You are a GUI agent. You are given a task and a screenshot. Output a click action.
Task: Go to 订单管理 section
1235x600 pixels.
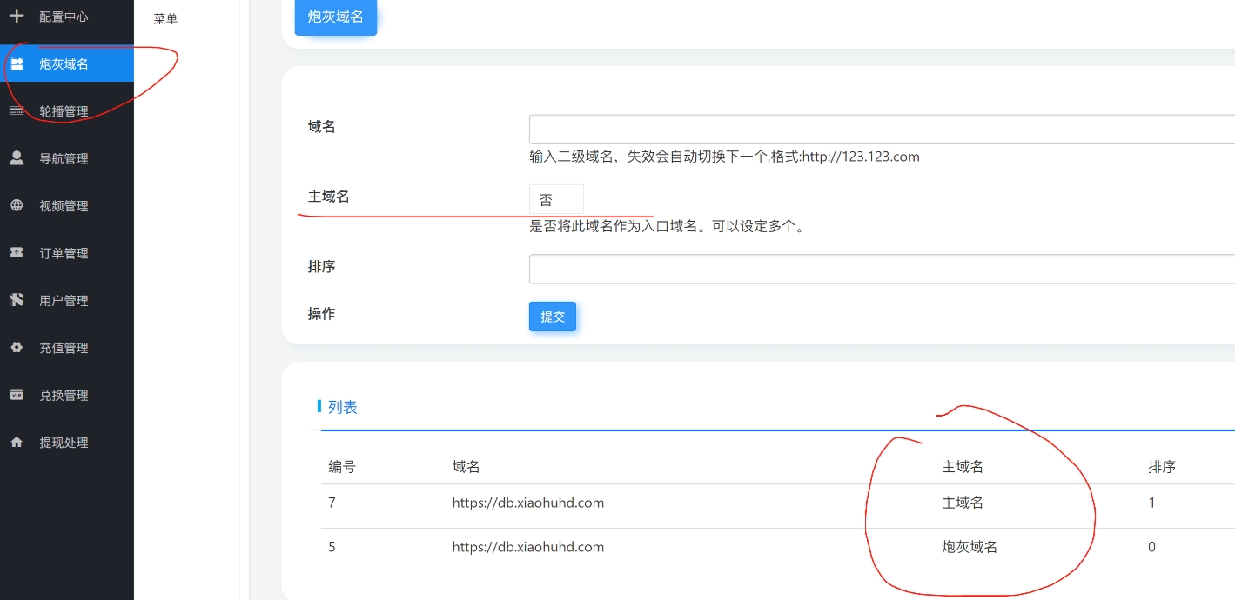64,253
